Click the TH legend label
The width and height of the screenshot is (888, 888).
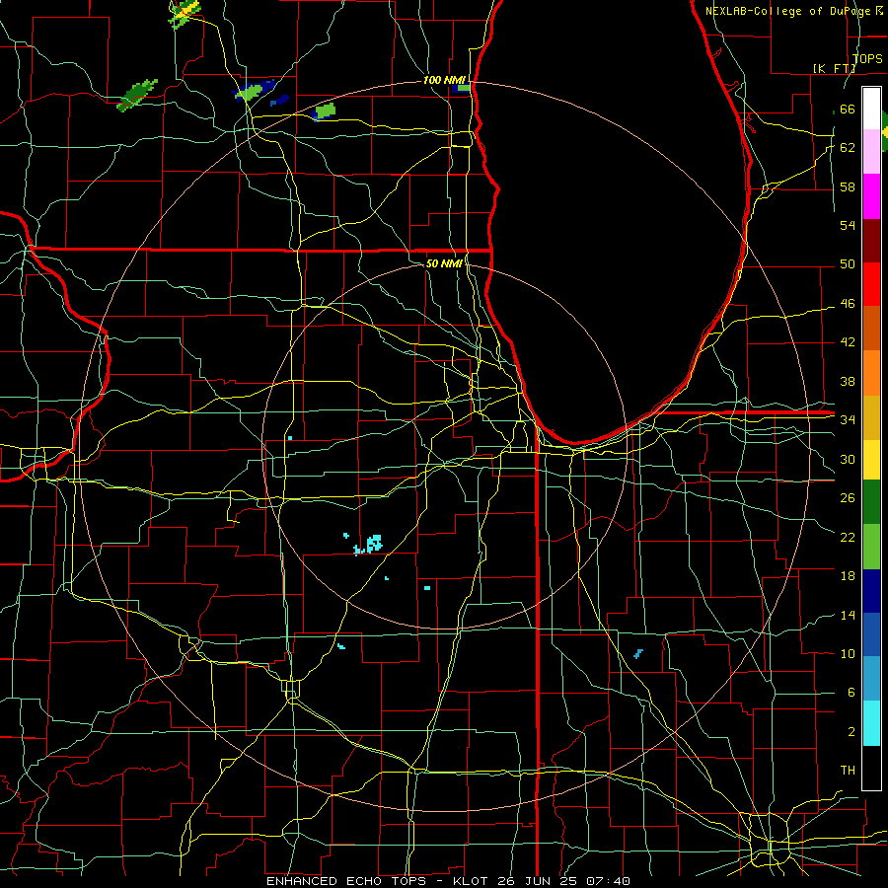coord(848,771)
